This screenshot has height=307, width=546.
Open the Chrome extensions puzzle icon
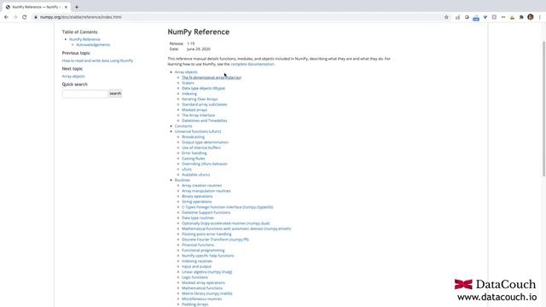pyautogui.click(x=521, y=17)
